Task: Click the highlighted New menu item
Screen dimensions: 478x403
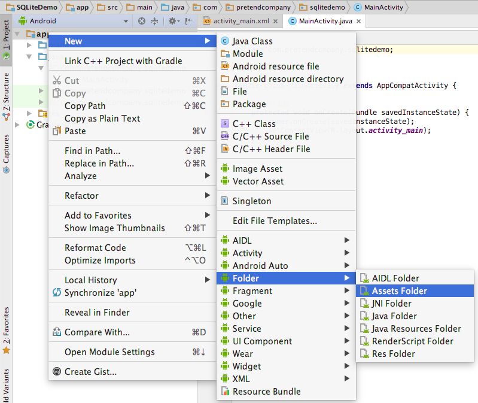Action: 132,41
